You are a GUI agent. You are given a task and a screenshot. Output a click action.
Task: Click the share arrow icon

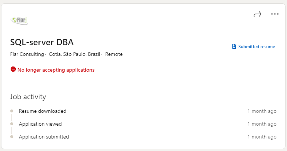(257, 14)
